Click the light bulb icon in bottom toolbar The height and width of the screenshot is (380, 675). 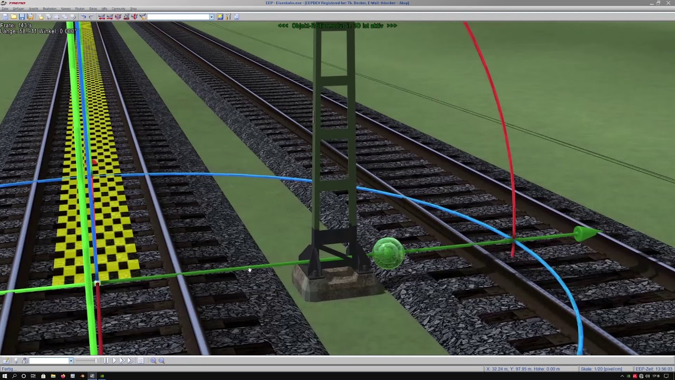[x=16, y=360]
